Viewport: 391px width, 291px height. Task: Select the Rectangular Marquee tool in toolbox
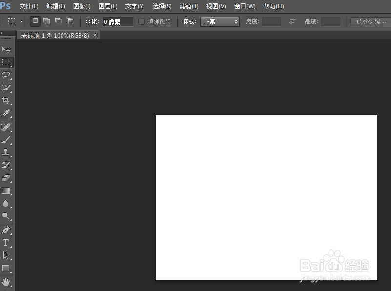click(x=6, y=62)
